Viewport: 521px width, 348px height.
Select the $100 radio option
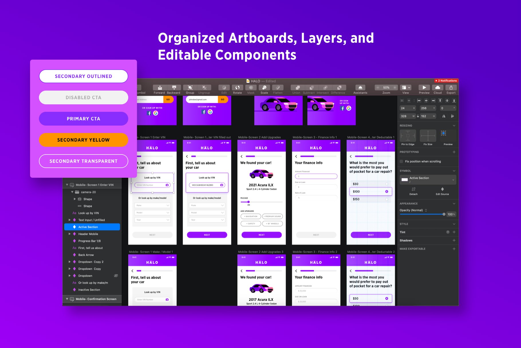pyautogui.click(x=386, y=191)
